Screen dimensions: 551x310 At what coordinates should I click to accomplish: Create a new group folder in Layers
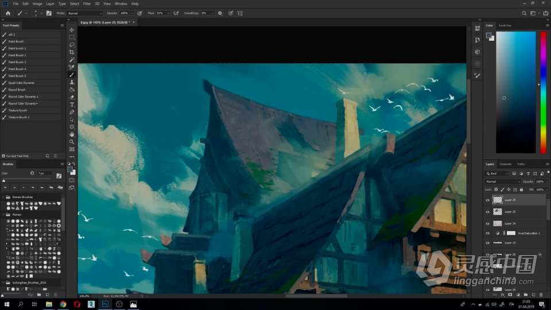point(526,295)
